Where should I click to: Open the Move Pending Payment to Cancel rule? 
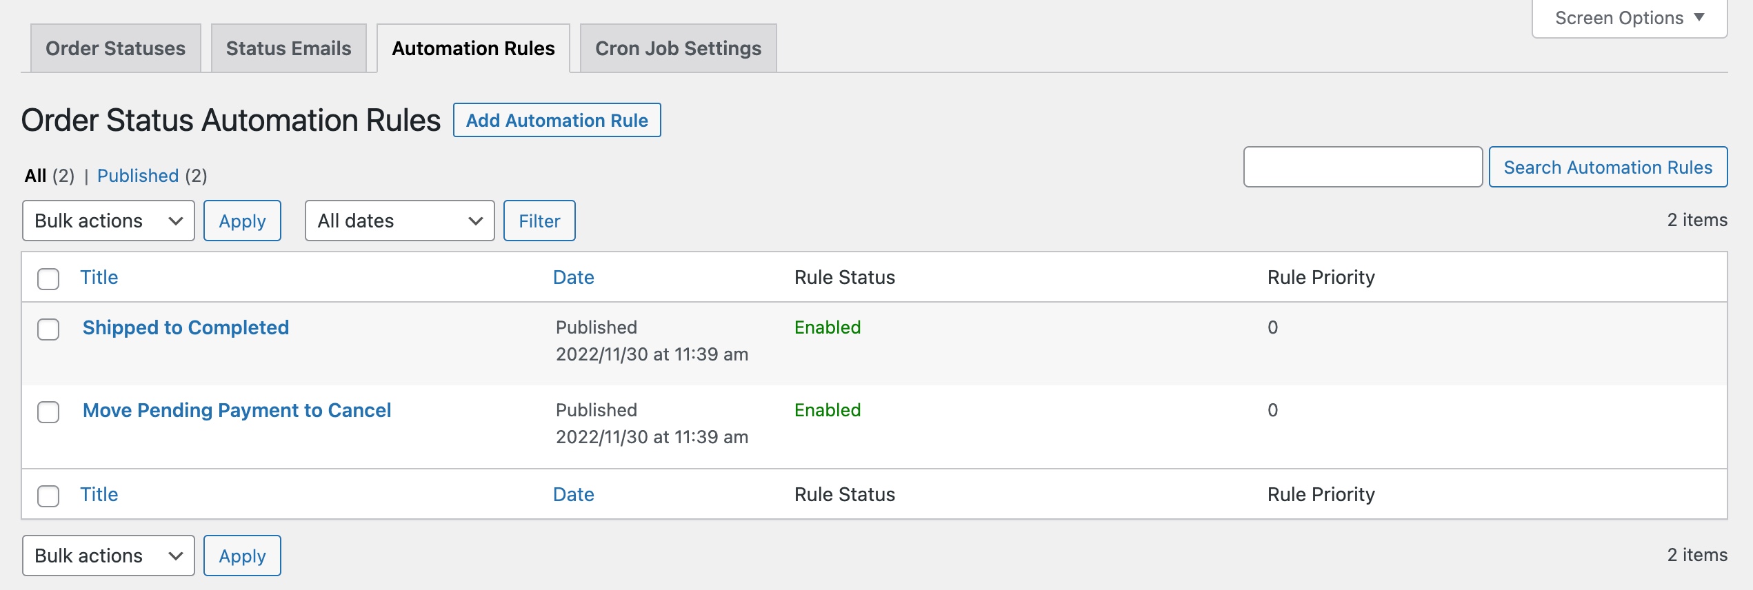point(236,410)
